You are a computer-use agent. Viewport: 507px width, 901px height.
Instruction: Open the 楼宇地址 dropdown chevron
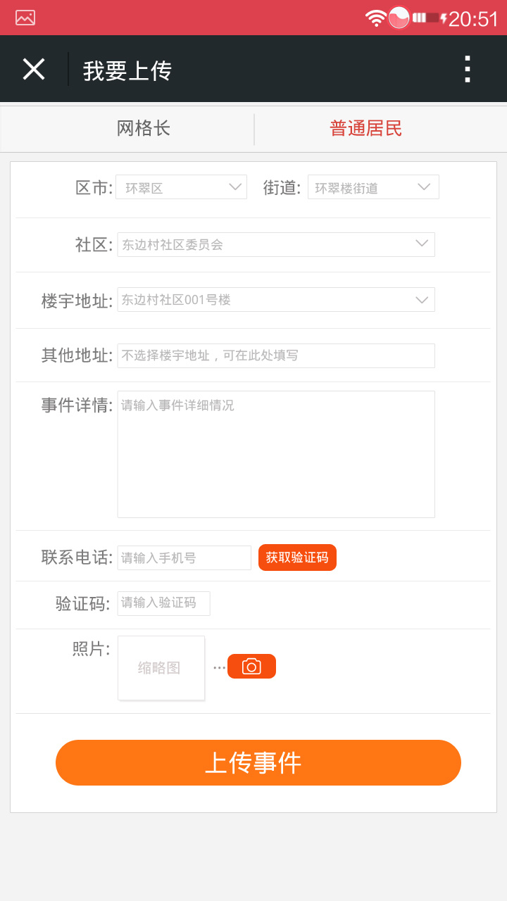coord(422,300)
